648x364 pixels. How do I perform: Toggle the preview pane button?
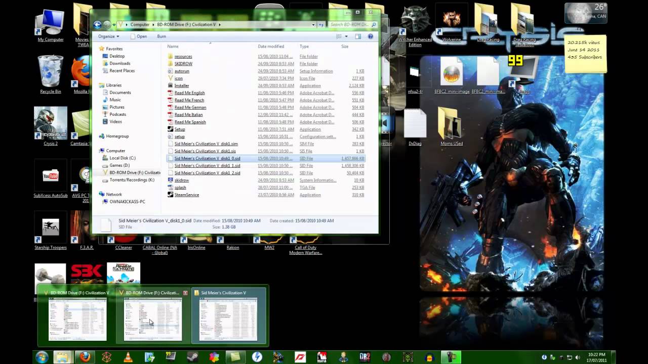358,36
